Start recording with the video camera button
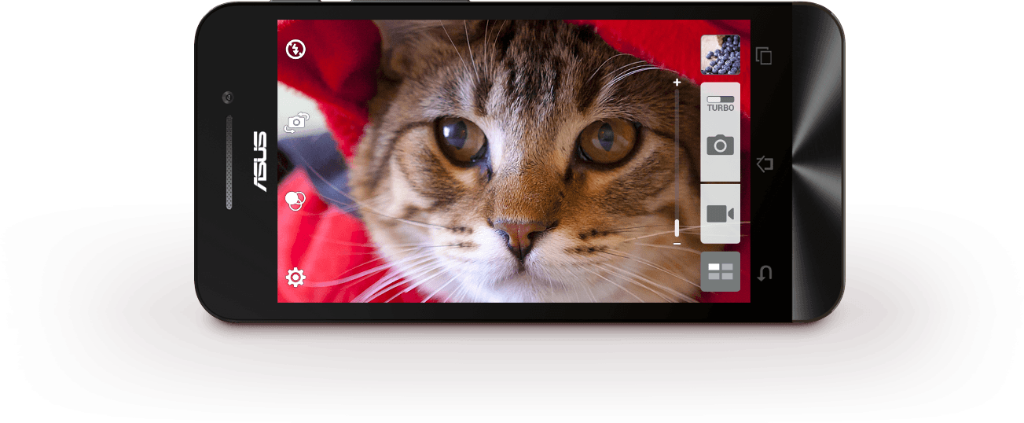The width and height of the screenshot is (1024, 423). (x=720, y=214)
